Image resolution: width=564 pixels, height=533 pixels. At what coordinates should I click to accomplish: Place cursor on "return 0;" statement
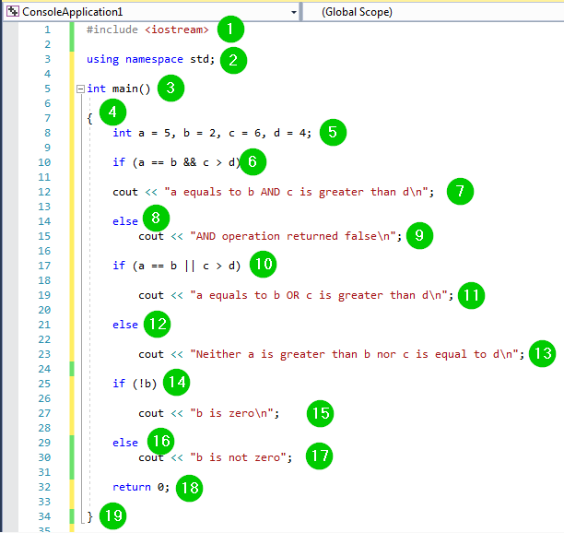[141, 487]
